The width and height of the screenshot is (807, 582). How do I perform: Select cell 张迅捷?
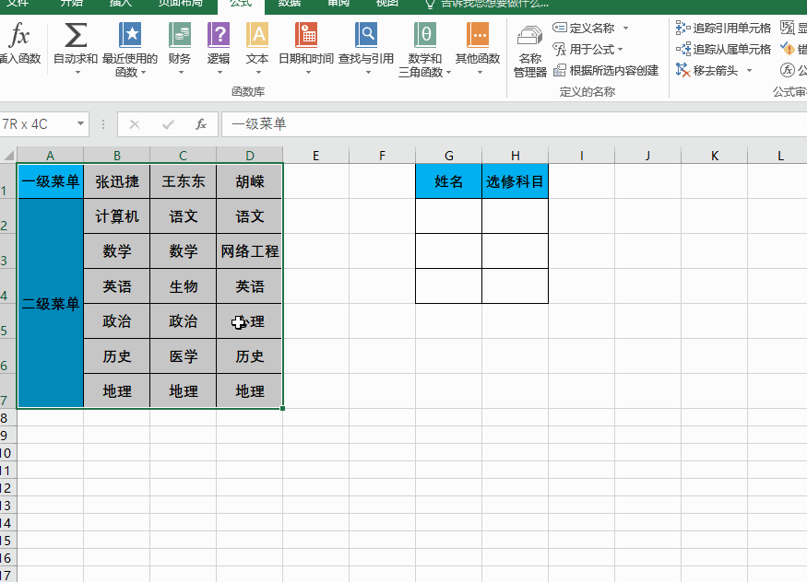point(117,181)
